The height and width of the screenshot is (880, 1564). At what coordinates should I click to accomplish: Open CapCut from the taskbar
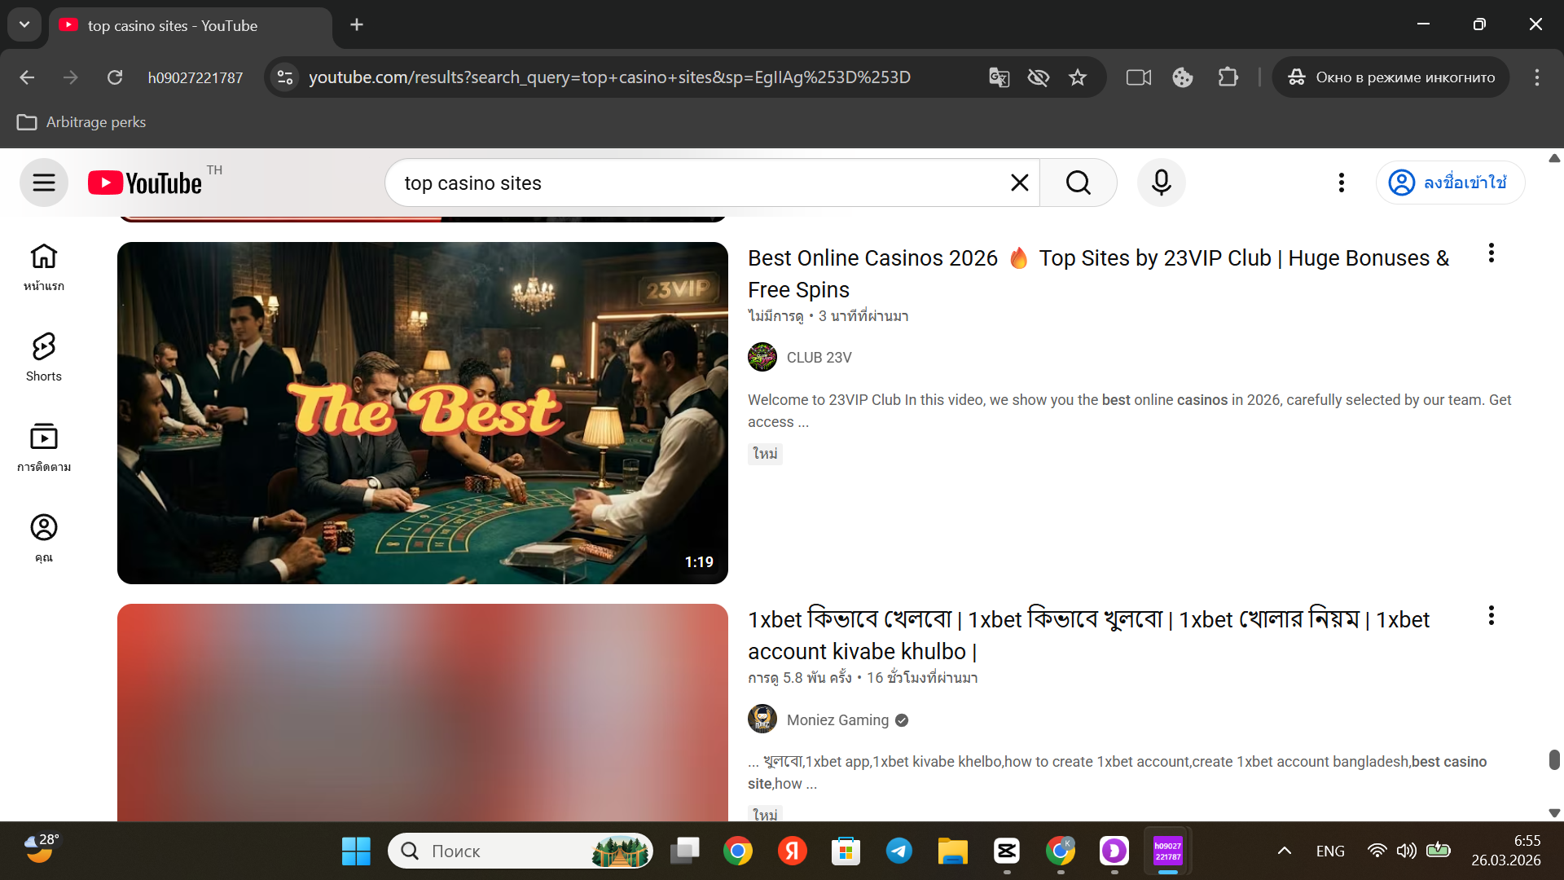click(1007, 851)
